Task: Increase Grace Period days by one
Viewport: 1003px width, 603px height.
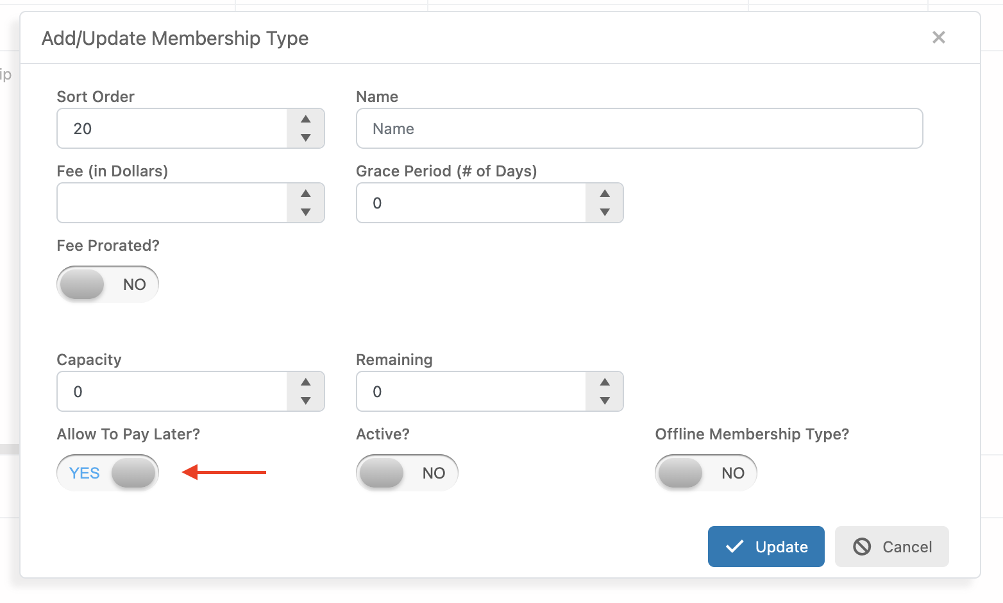Action: (605, 194)
